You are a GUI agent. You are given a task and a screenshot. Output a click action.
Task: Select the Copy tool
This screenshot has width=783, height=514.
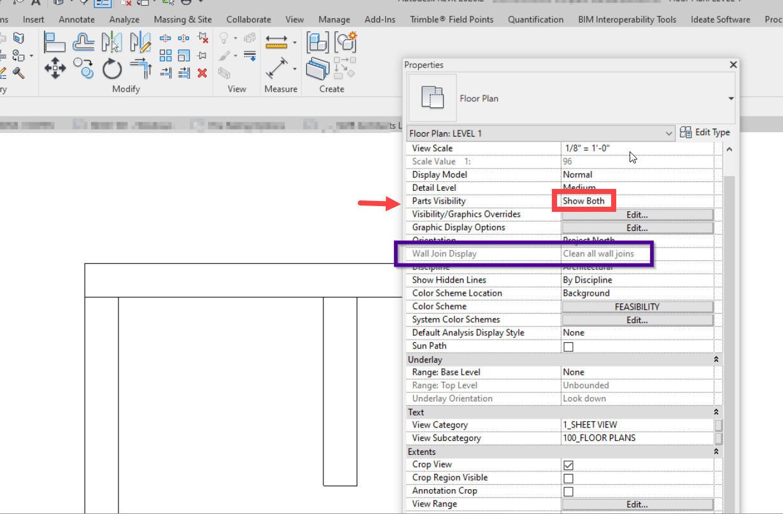[83, 68]
